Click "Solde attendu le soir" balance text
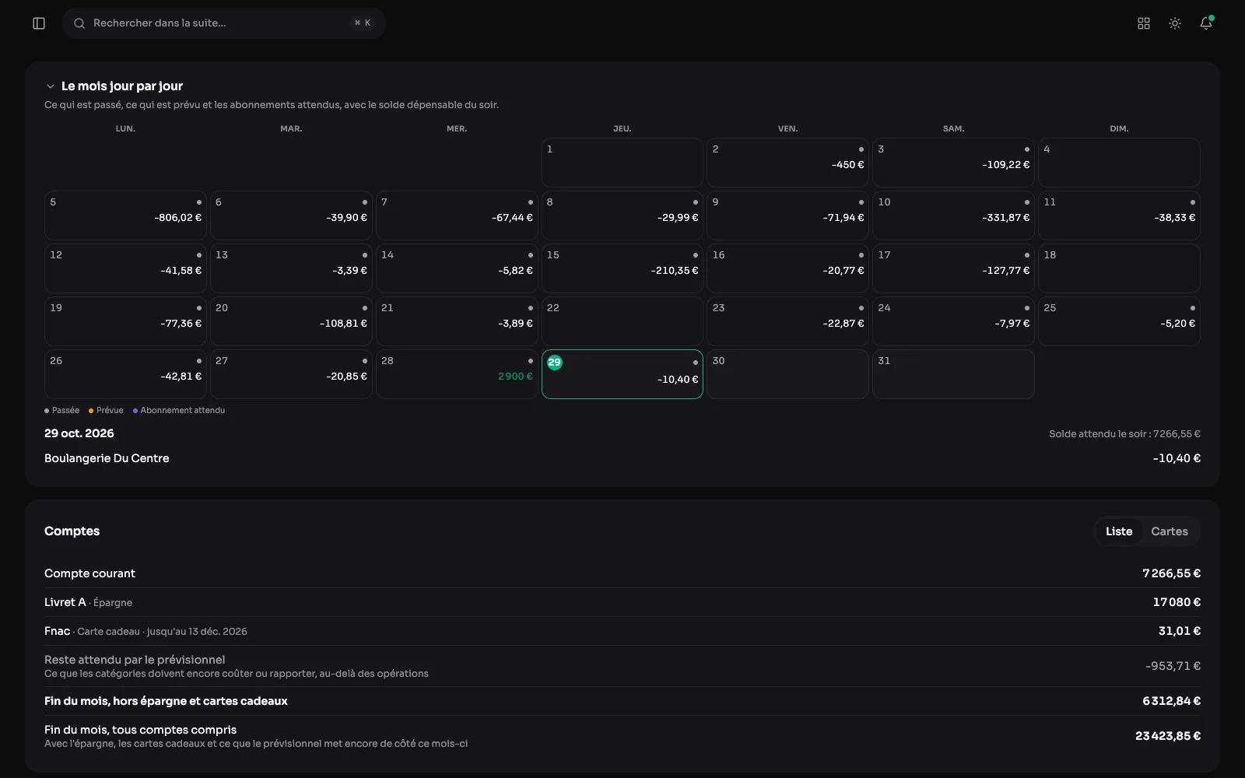The image size is (1245, 778). click(1124, 434)
